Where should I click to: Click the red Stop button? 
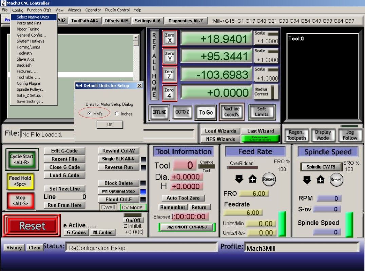coord(20,200)
